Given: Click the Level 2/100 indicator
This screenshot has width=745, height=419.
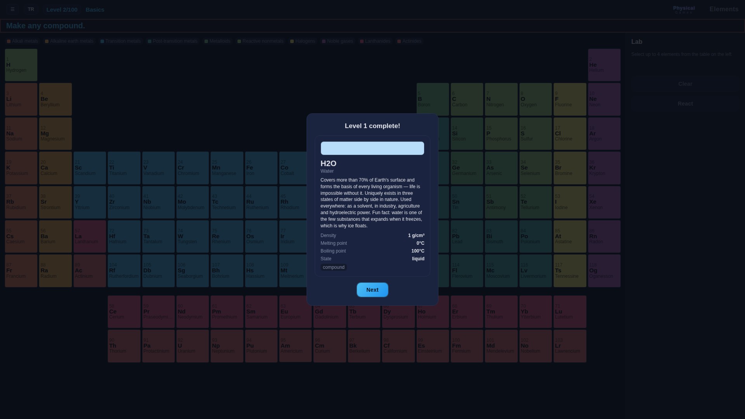Looking at the screenshot, I should pyautogui.click(x=62, y=10).
